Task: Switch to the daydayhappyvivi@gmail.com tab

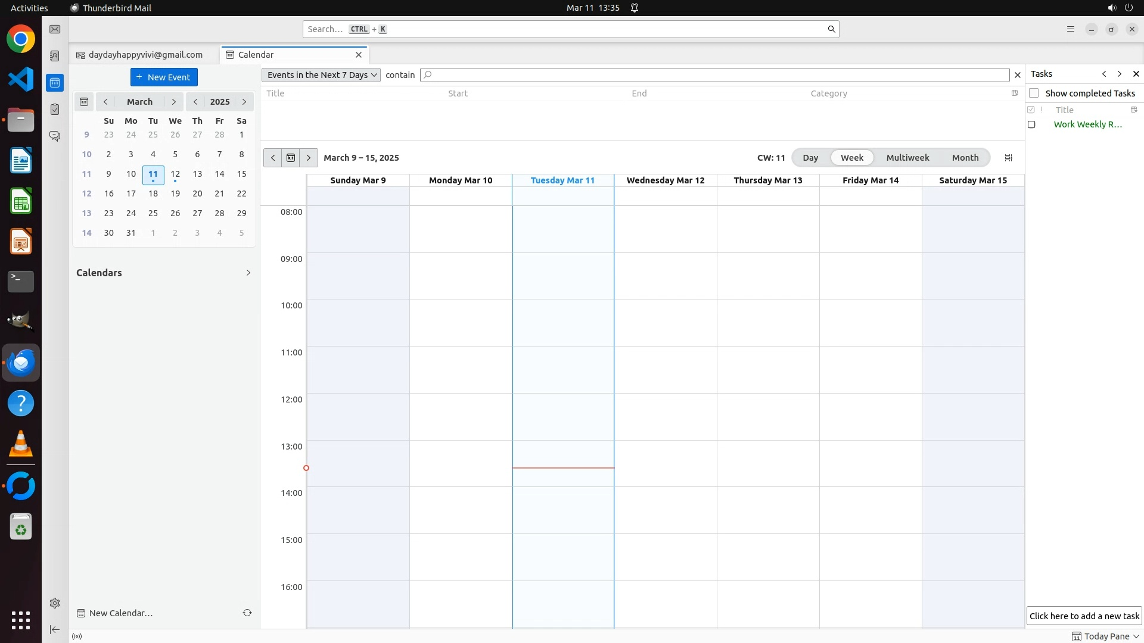Action: coord(145,55)
